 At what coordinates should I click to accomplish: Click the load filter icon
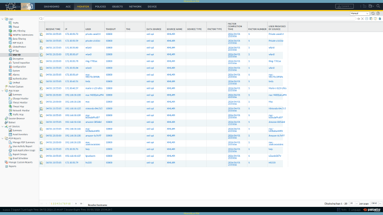pyautogui.click(x=375, y=19)
